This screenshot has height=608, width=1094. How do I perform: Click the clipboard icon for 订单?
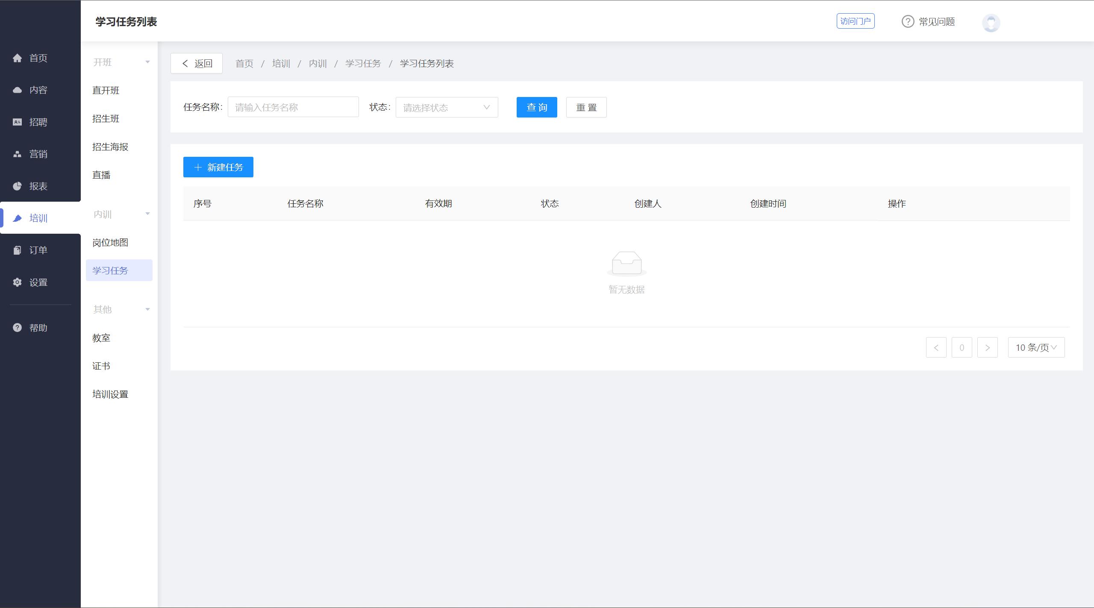pos(17,250)
